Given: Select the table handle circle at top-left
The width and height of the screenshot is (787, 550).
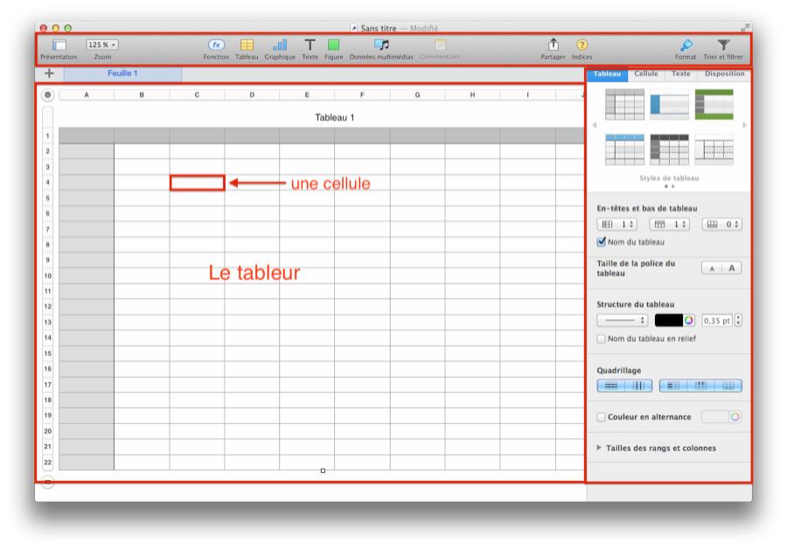Looking at the screenshot, I should [48, 94].
